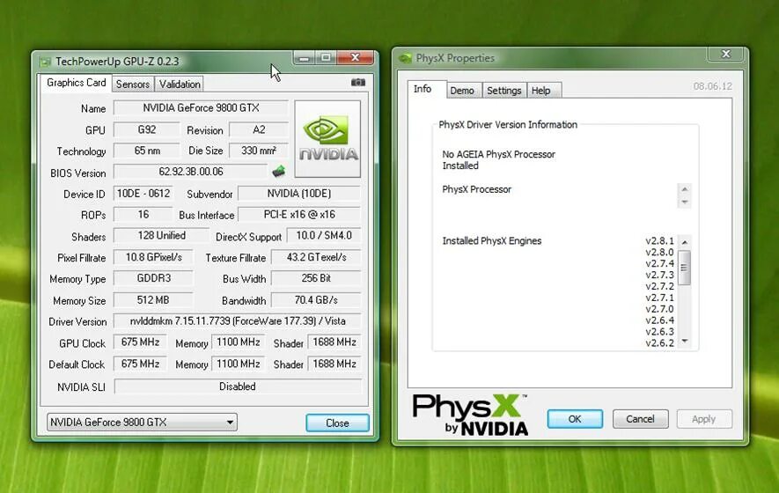
Task: Click the Name field NVIDIA GeForce 9800 GTX
Action: [x=201, y=107]
